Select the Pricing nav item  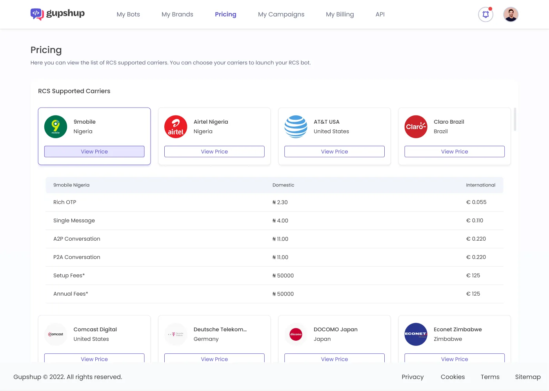pyautogui.click(x=225, y=15)
